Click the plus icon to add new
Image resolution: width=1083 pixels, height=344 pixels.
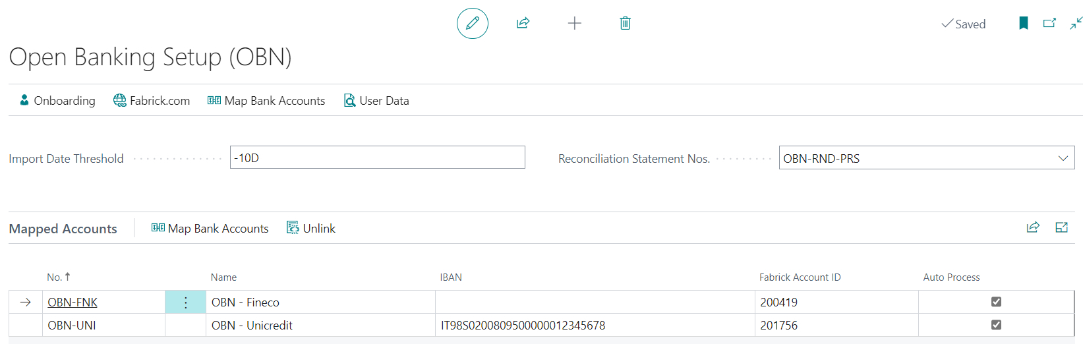pos(575,24)
